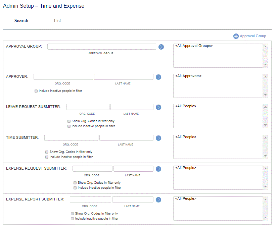Screen dimensions: 278x233
Task: Select <All Approval Groups> list entry
Action: (x=194, y=46)
